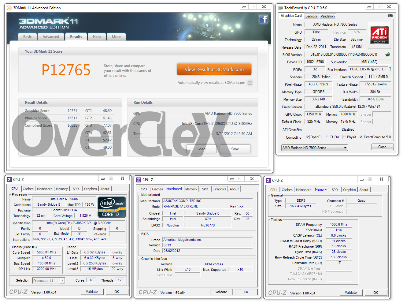This screenshot has width=403, height=303.
Task: Click the Driver Version field in GPU-Z
Action: point(348,107)
